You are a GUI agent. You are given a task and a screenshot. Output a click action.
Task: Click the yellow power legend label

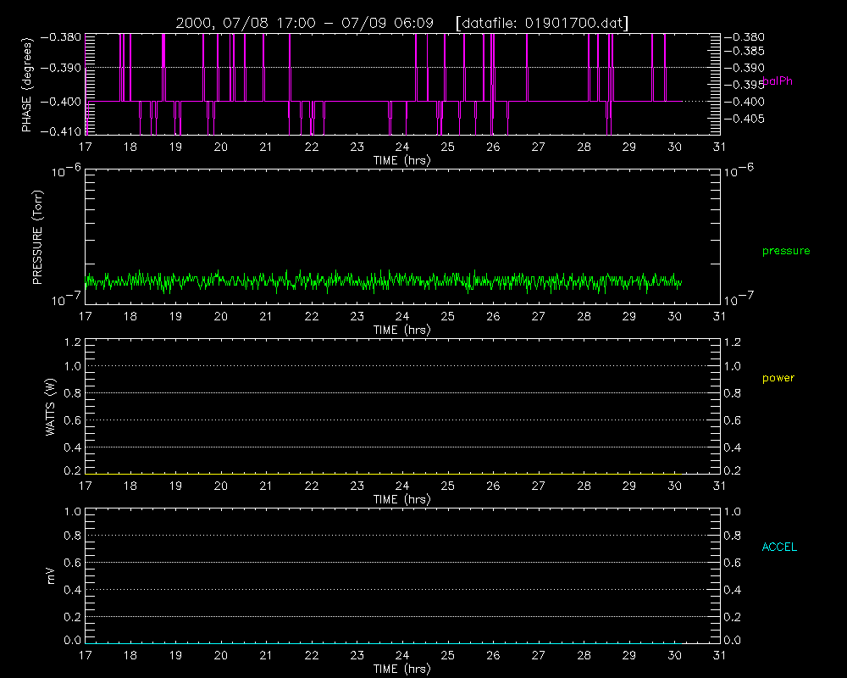click(x=778, y=378)
